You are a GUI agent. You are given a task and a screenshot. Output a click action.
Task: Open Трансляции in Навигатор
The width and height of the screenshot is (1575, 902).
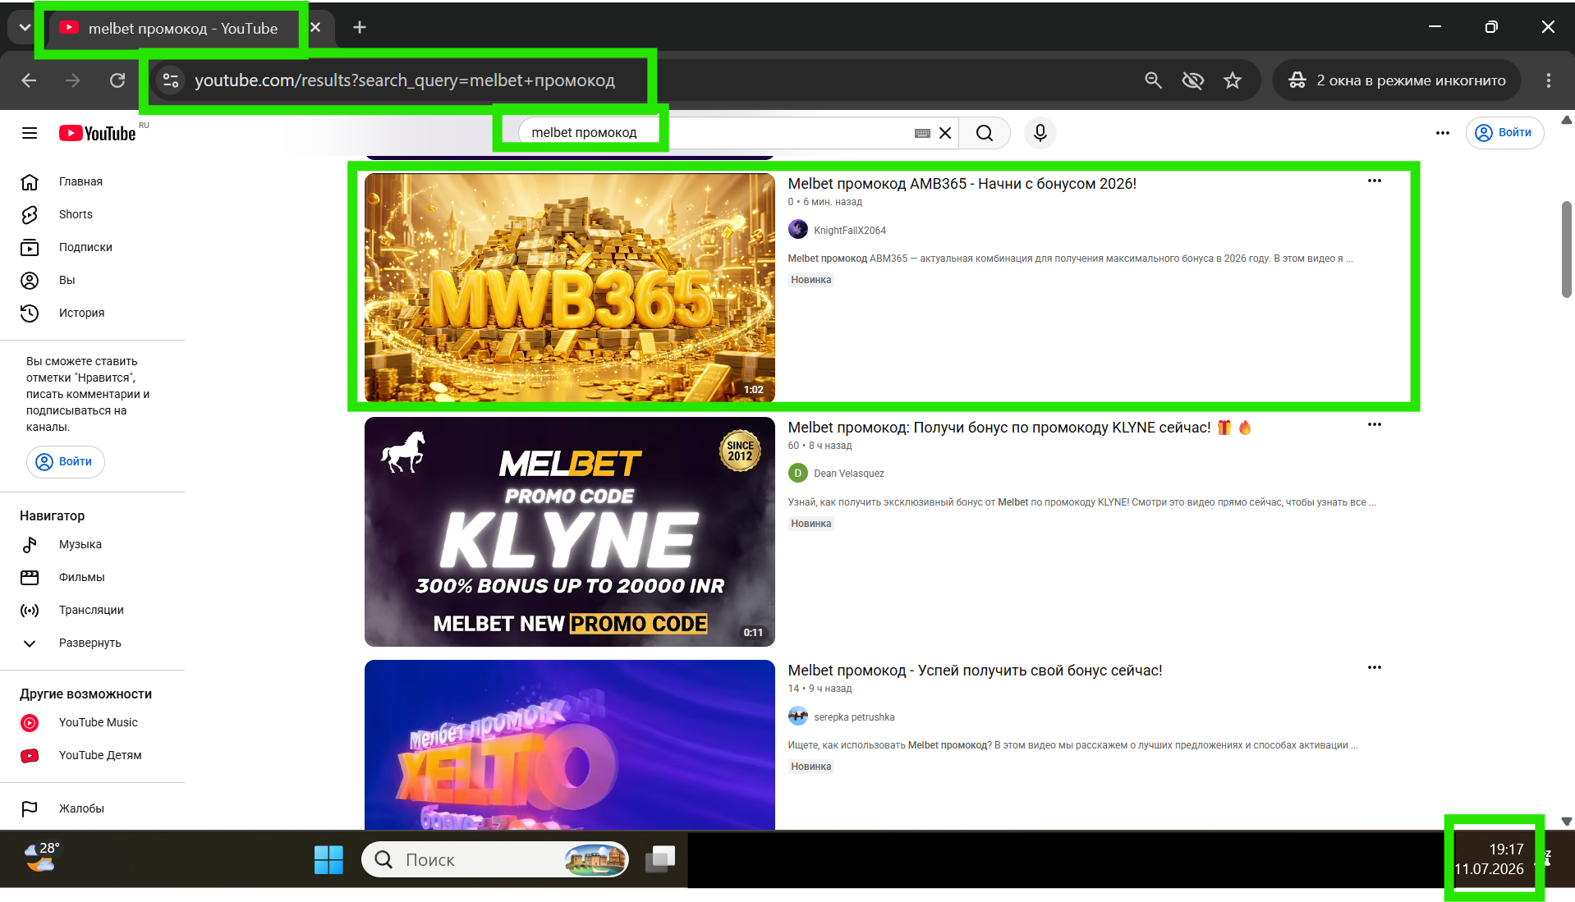coord(92,610)
